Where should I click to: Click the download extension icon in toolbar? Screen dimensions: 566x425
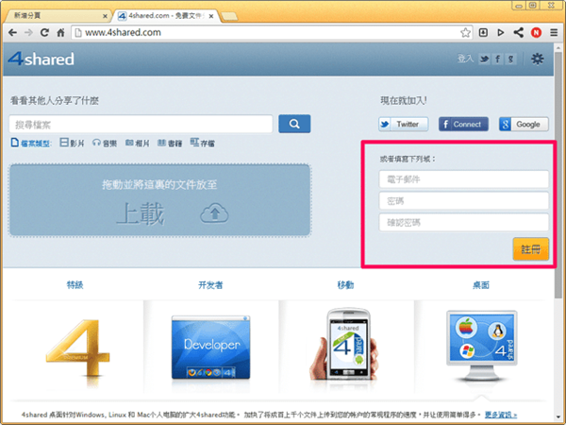tap(483, 32)
